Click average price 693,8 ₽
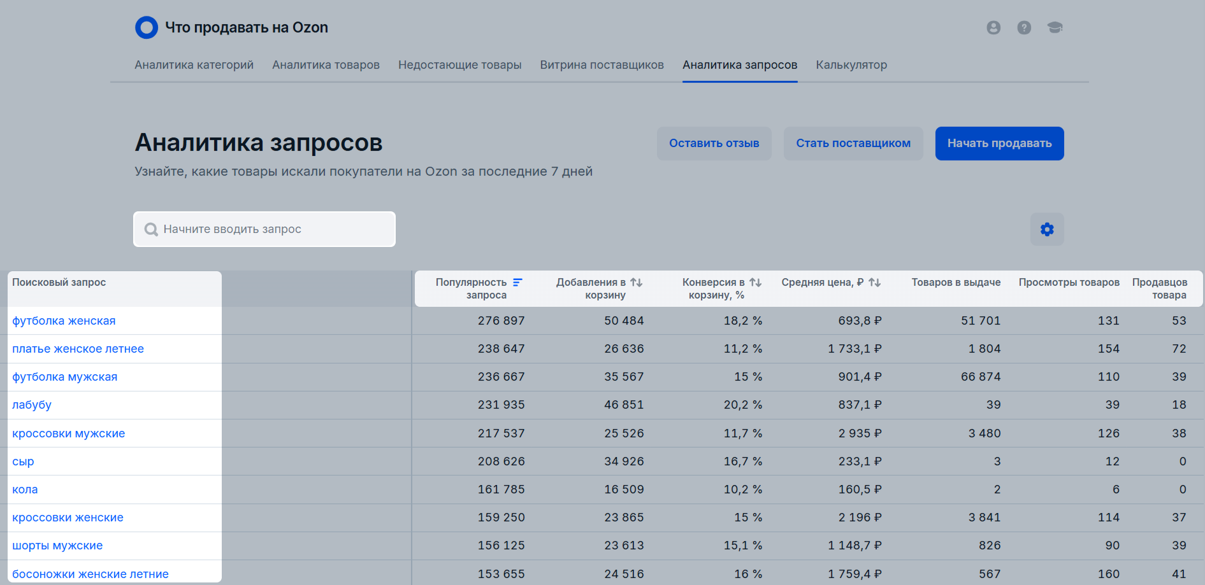 [x=860, y=321]
